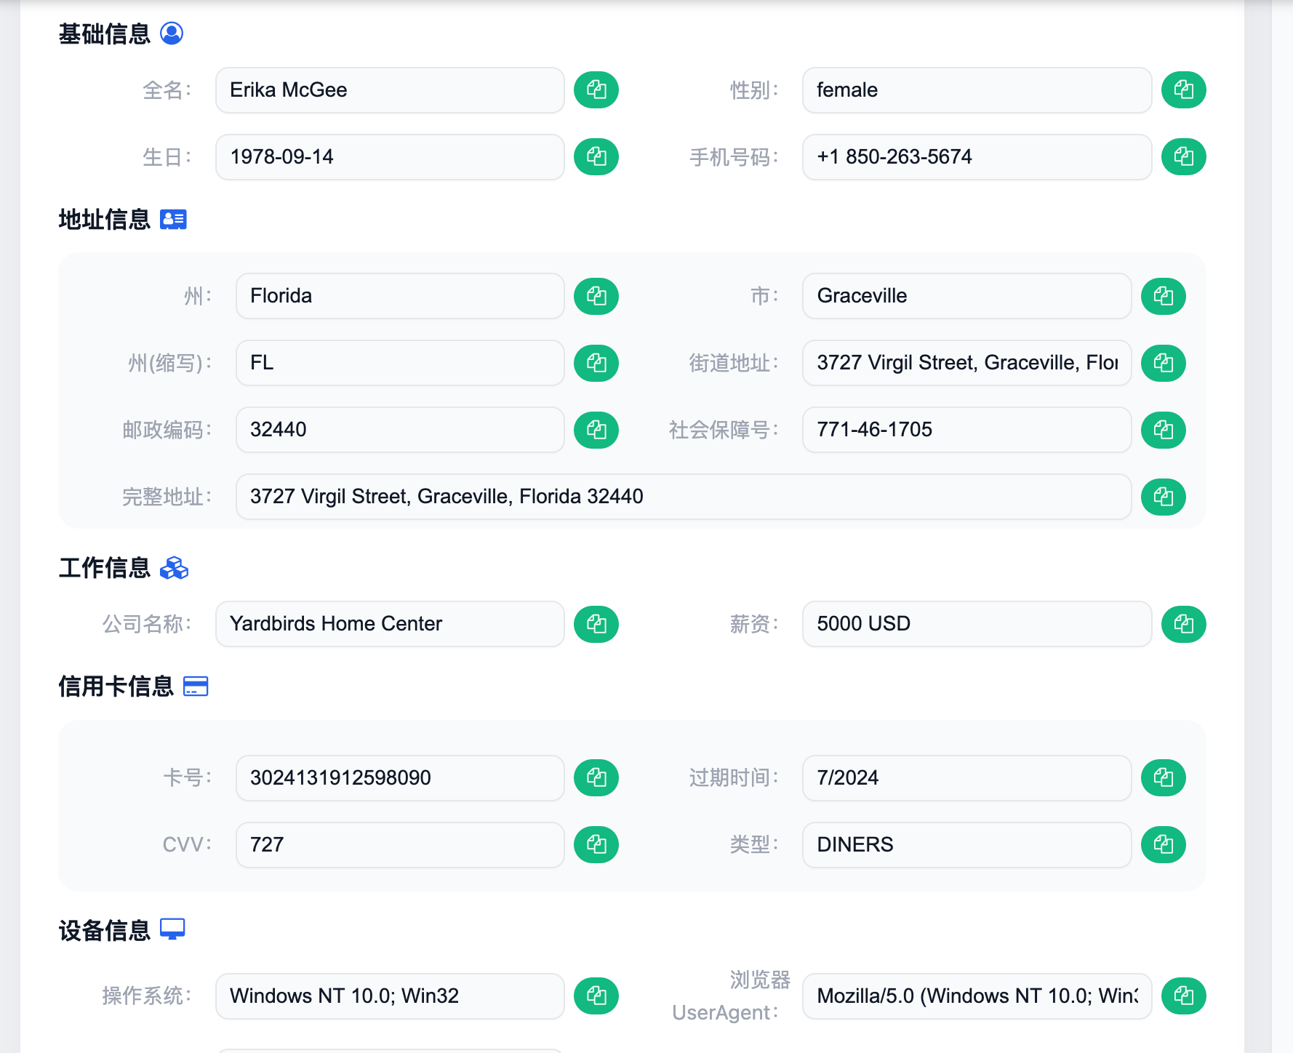Click the 信用卡信息 section heading

(116, 686)
